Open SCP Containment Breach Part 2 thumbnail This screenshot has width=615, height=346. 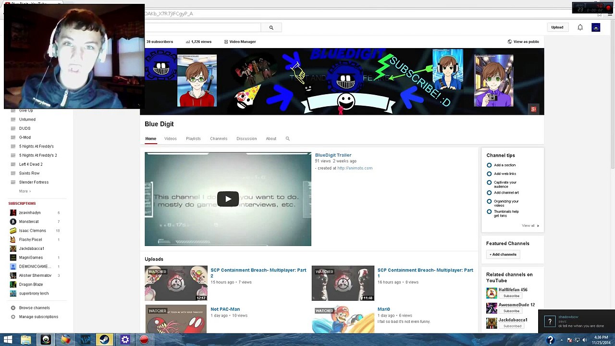[x=176, y=284]
